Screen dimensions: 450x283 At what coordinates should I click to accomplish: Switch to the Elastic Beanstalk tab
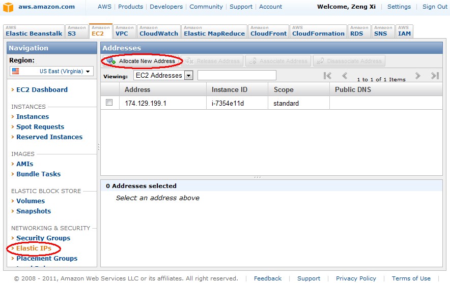(x=34, y=31)
